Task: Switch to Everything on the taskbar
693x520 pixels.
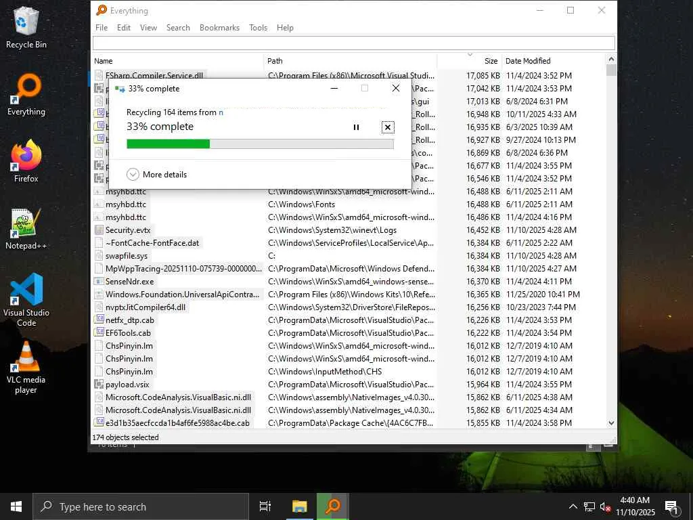Action: pos(333,506)
